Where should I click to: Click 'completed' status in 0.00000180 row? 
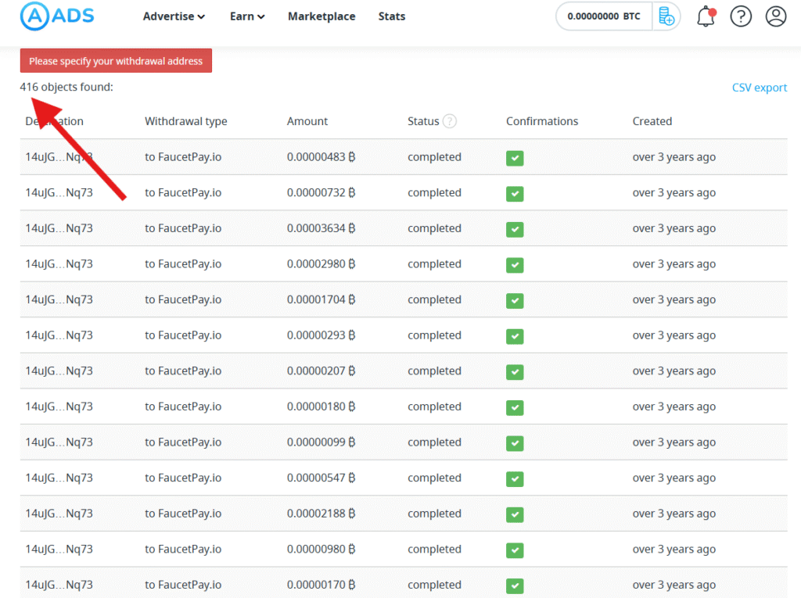click(434, 406)
